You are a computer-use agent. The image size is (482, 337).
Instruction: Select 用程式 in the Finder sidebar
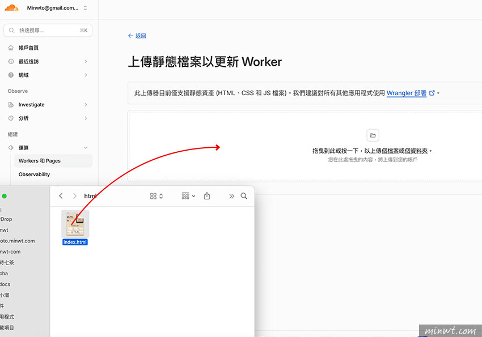click(7, 317)
